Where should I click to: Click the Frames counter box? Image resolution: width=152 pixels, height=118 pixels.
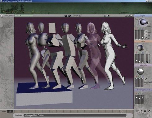click(x=10, y=111)
